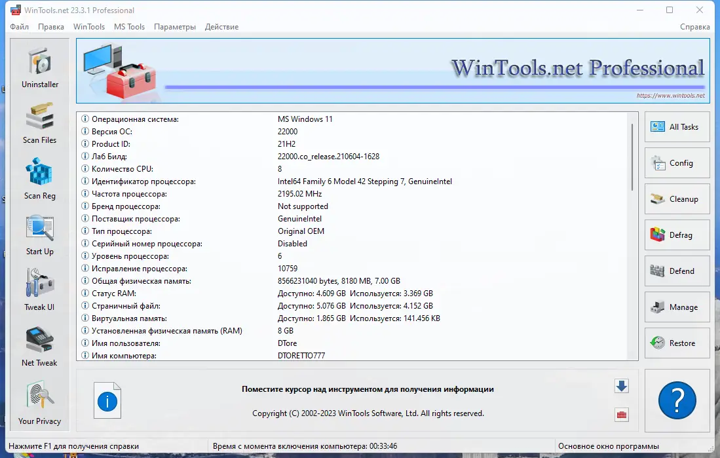Viewport: 720px width, 458px height.
Task: Click the uptime status bar entry 00:33:46
Action: point(305,446)
